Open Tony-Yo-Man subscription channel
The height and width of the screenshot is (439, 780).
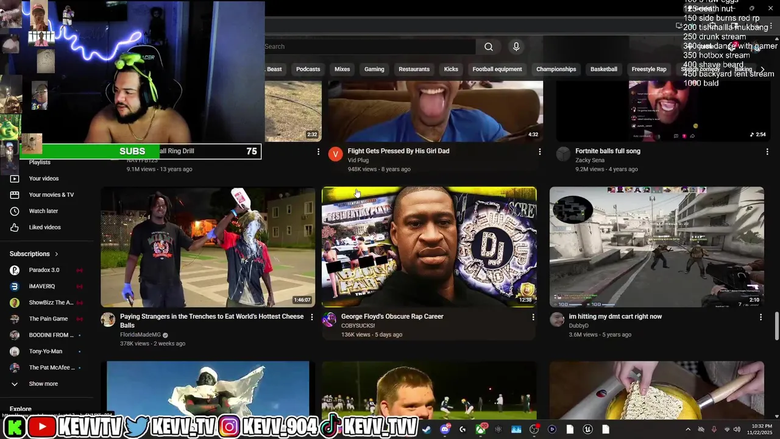click(46, 351)
